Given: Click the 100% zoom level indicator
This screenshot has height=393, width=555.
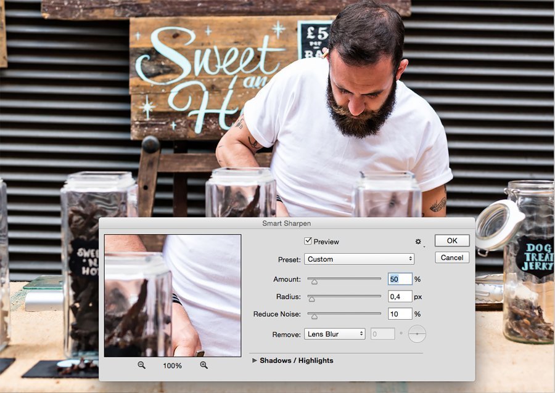Looking at the screenshot, I should [171, 365].
